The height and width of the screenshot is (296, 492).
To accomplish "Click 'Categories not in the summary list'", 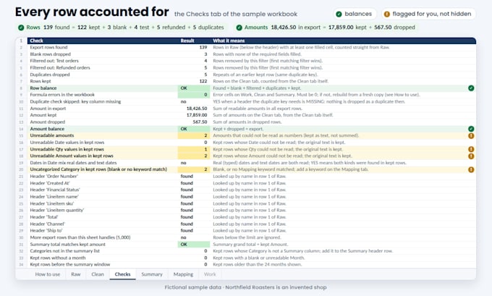I will [103, 251].
